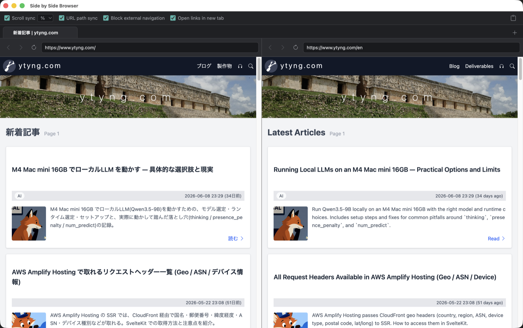The image size is (523, 328).
Task: Click date 2026-06-08 23:29 (34 days ago)
Action: [469, 196]
